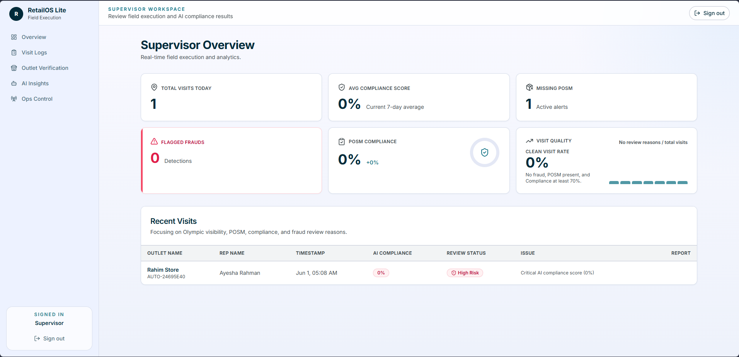The height and width of the screenshot is (357, 739).
Task: Click the High Risk review status badge
Action: (465, 273)
